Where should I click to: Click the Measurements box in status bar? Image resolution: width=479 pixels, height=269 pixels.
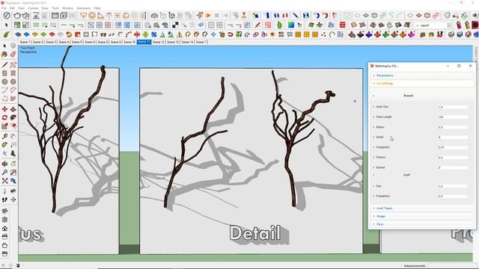click(452, 266)
